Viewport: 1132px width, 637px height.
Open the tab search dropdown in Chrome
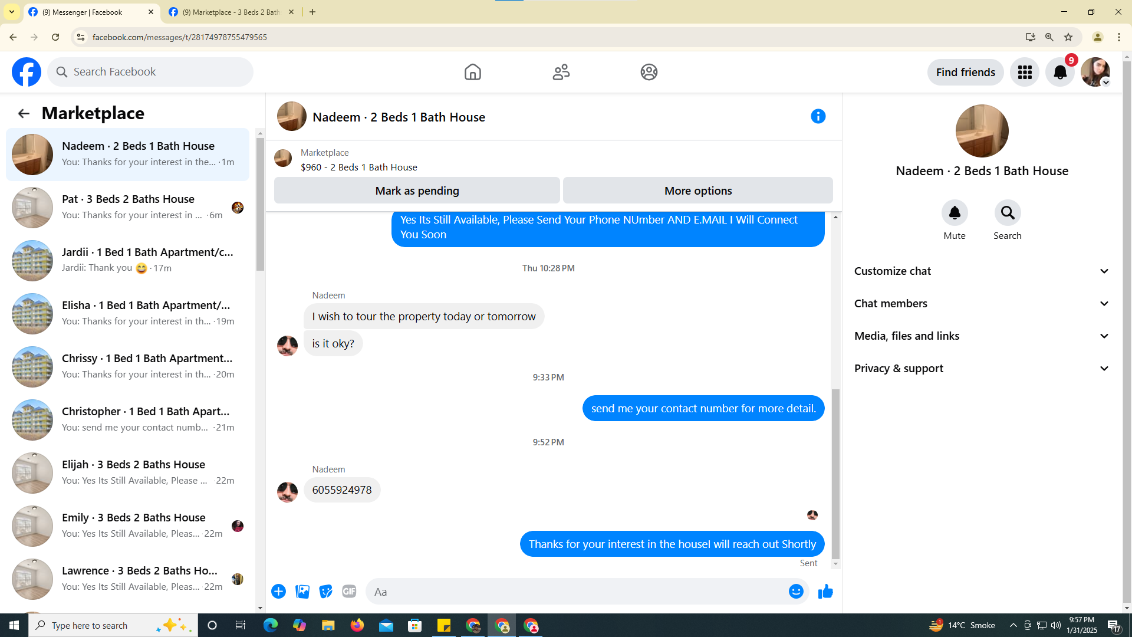pos(12,12)
